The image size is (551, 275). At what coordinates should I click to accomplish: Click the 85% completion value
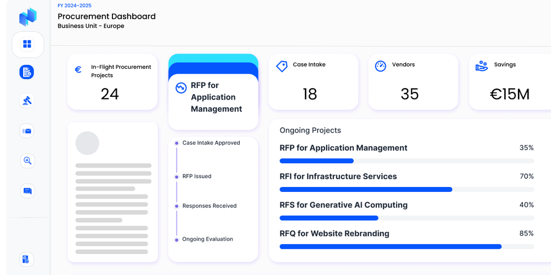tap(526, 233)
